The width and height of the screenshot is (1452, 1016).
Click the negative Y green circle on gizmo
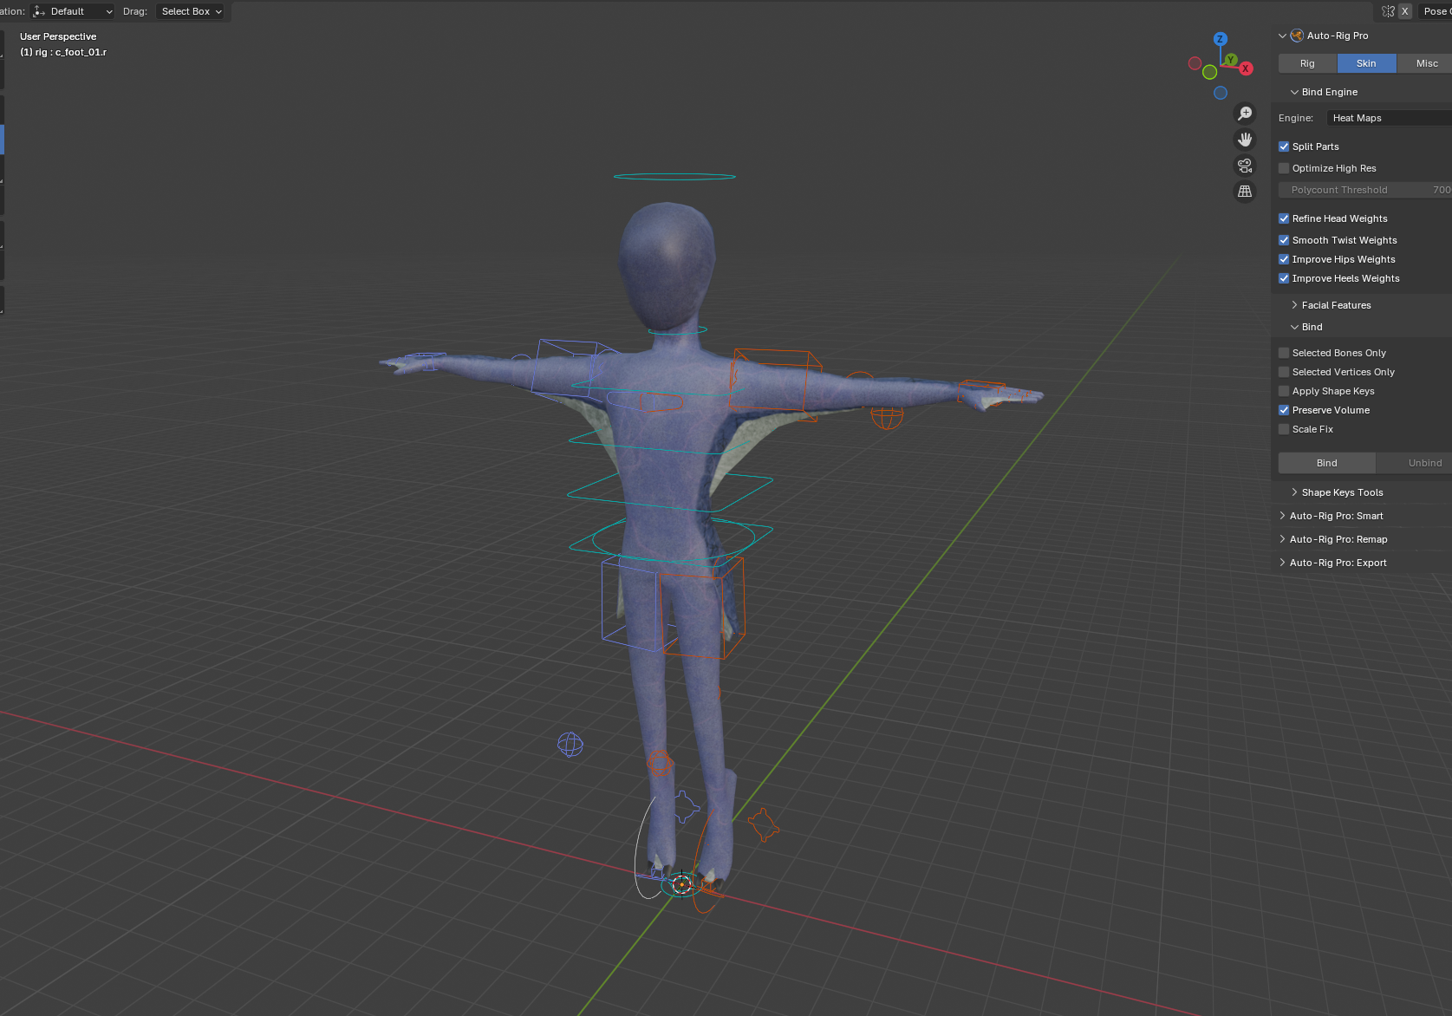tap(1209, 72)
